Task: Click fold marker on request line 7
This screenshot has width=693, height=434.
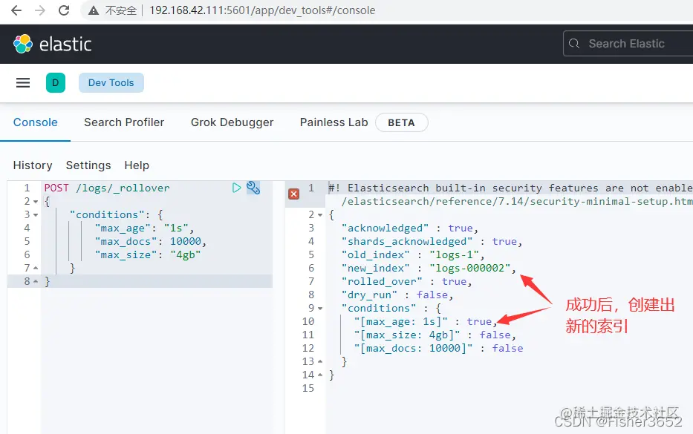Action: pos(36,268)
